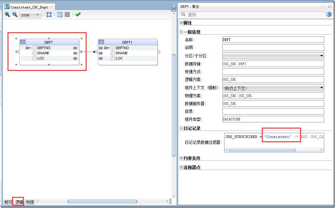Click the DEPT1 table icon

click(101, 42)
